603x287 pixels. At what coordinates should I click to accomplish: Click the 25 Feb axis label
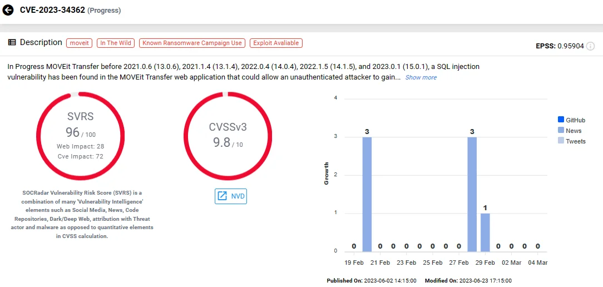[x=433, y=263]
